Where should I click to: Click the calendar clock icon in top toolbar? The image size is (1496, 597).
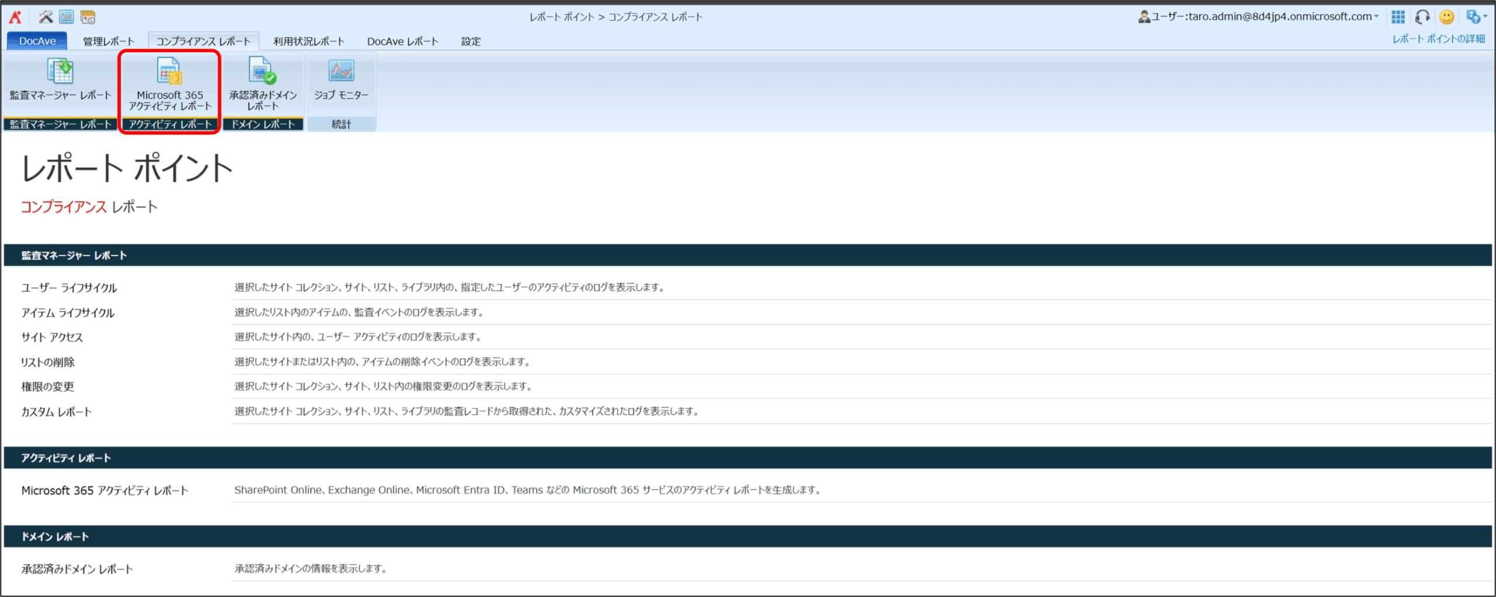point(88,17)
